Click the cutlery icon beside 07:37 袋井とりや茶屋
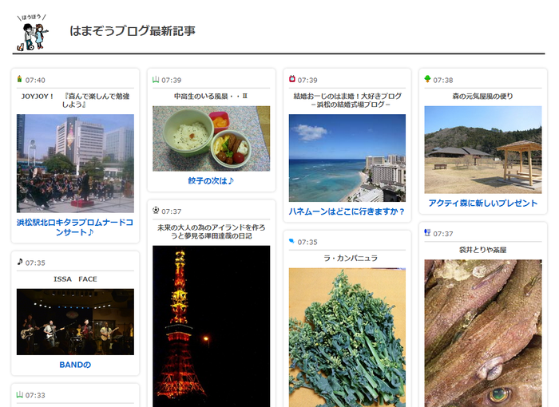Image resolution: width=559 pixels, height=407 pixels. point(427,232)
